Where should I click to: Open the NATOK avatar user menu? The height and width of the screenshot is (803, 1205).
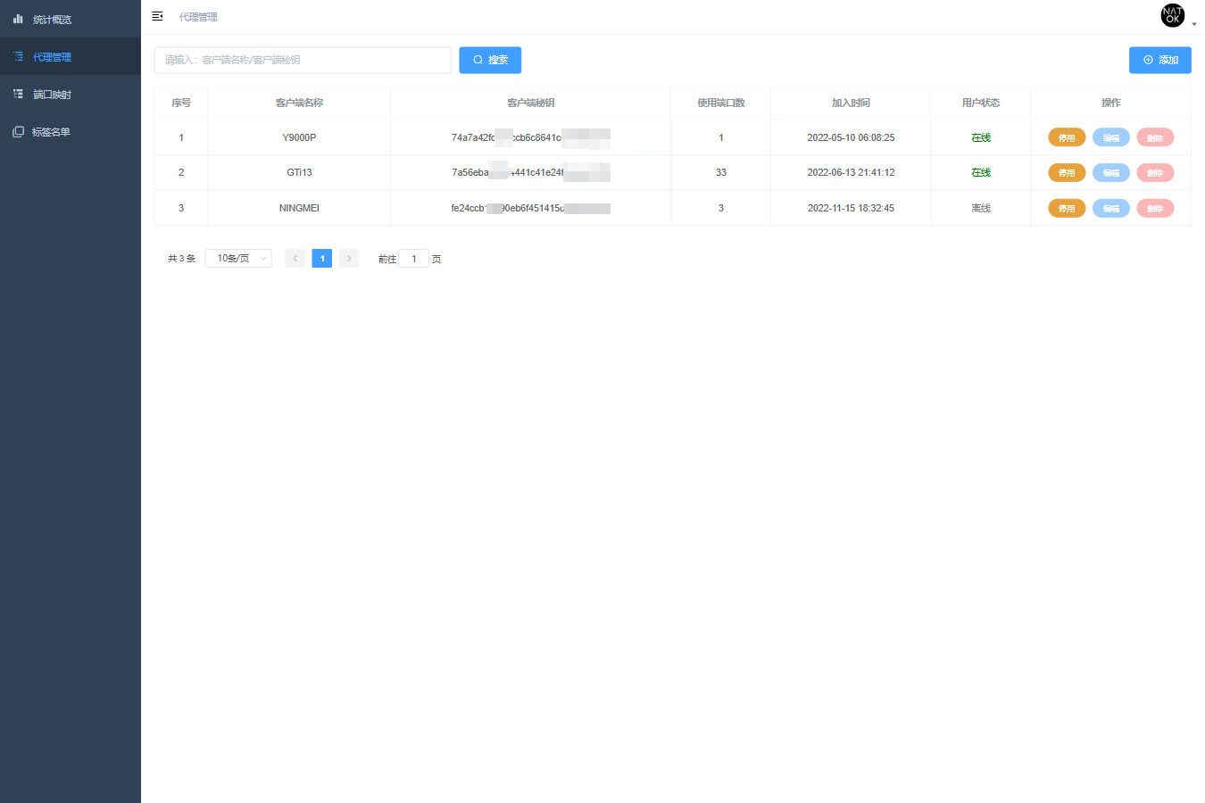[1172, 15]
